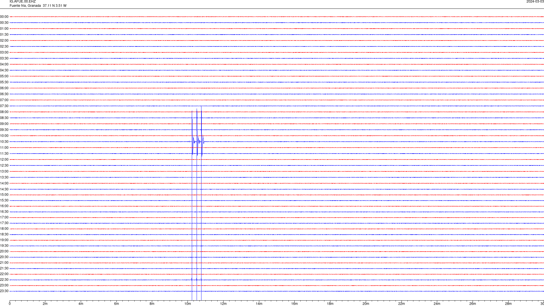Select the 06:00 time row label

4,88
